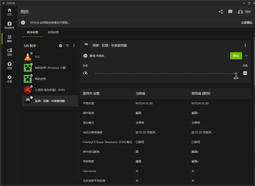Open the feedback icon near the top right

230,11
